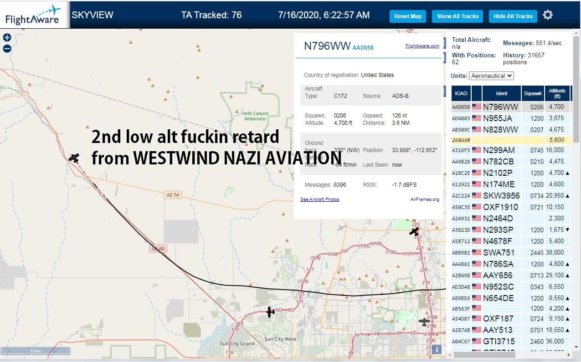This screenshot has width=581, height=362.
Task: Click the N796WW title in the info panel
Action: [327, 46]
